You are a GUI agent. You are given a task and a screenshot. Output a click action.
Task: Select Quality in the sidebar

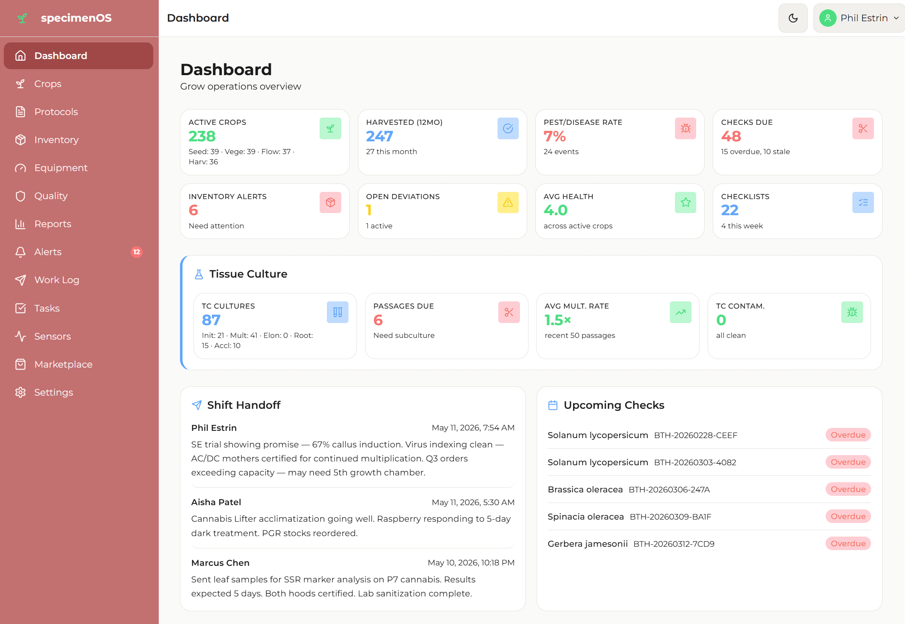(79, 196)
